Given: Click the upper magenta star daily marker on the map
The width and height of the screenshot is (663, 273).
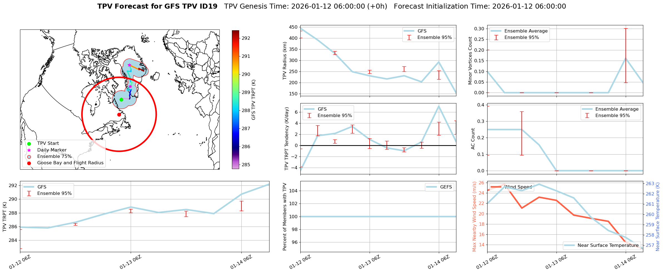Looking at the screenshot, I should pos(129,65).
